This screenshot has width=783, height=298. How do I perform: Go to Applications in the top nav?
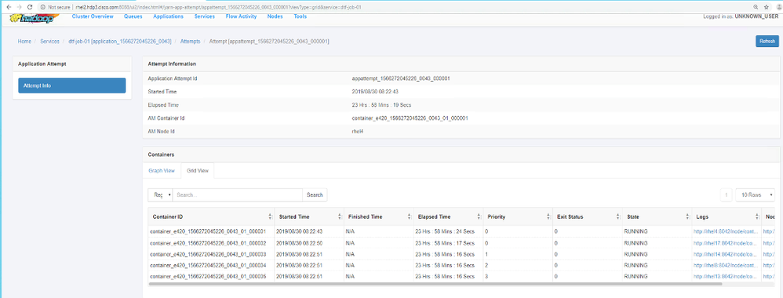tap(168, 16)
